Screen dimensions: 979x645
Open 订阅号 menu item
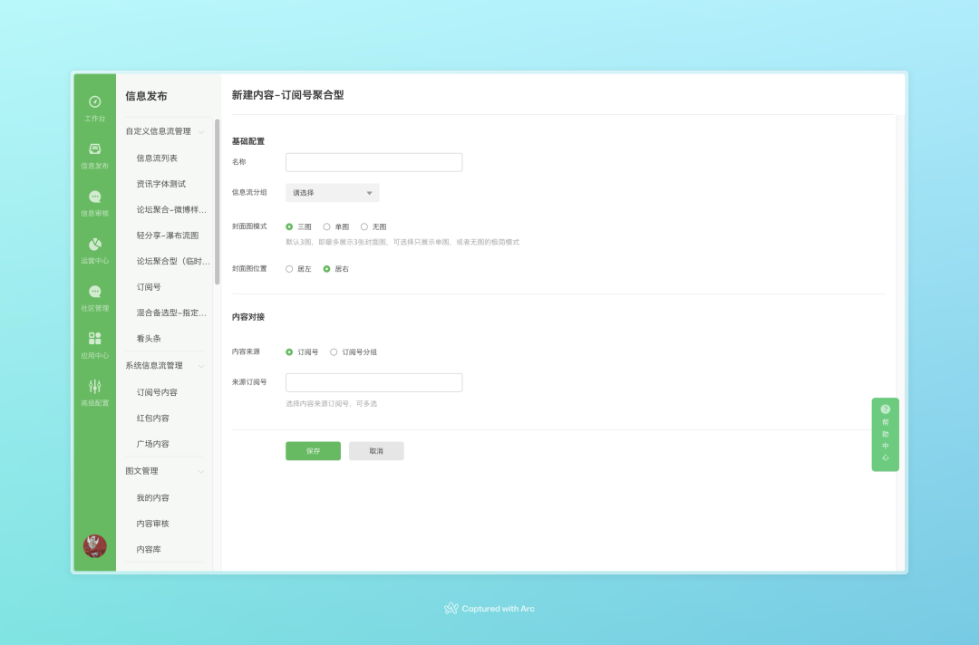pos(149,287)
